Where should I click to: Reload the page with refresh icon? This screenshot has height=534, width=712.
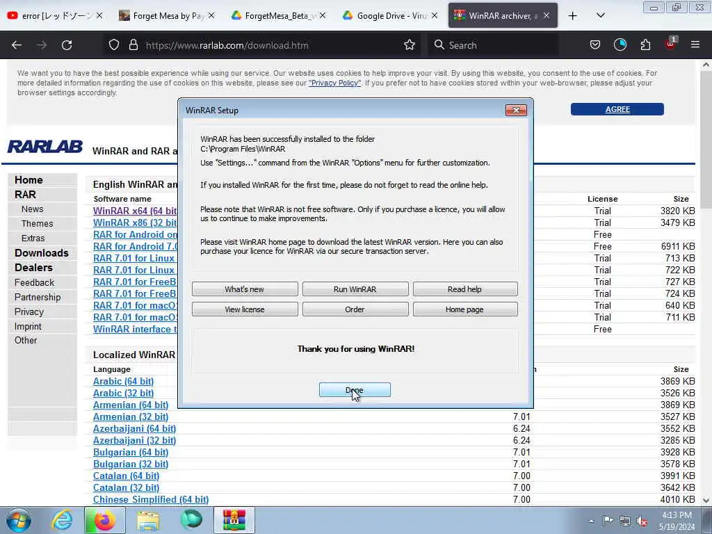pos(67,45)
